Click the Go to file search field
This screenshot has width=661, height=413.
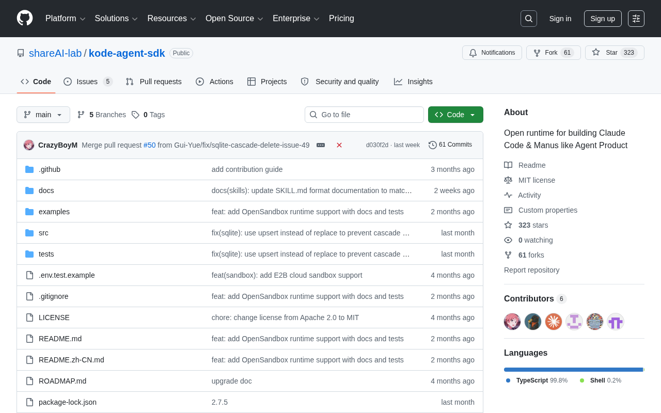point(364,115)
